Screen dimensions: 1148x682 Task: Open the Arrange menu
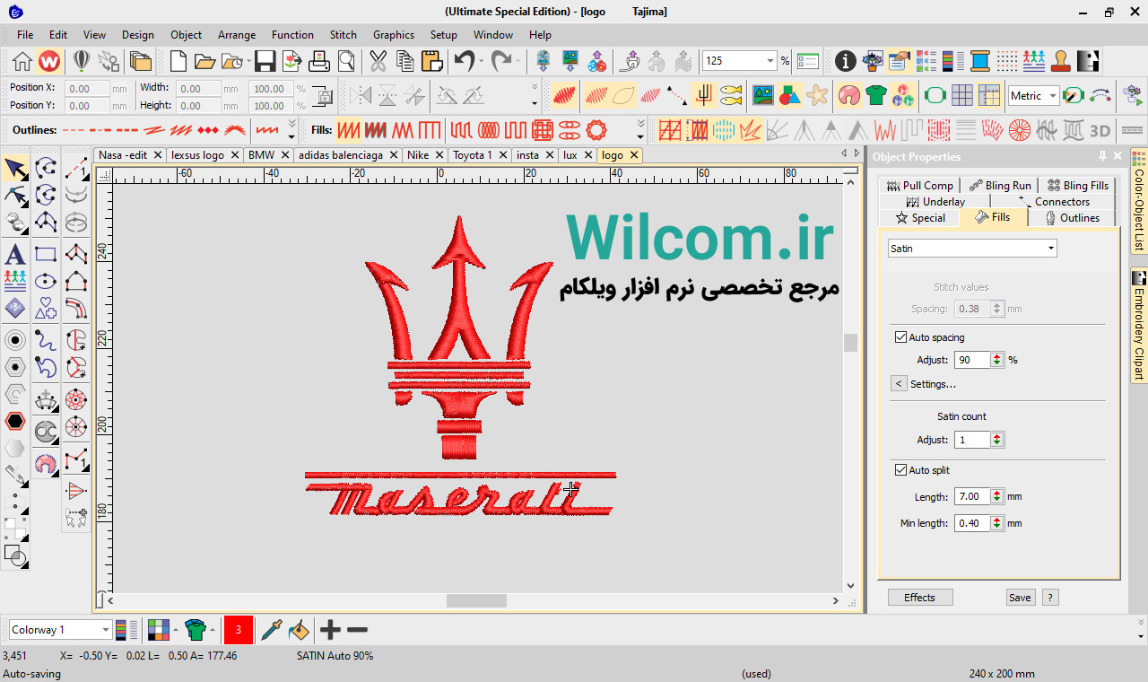237,35
